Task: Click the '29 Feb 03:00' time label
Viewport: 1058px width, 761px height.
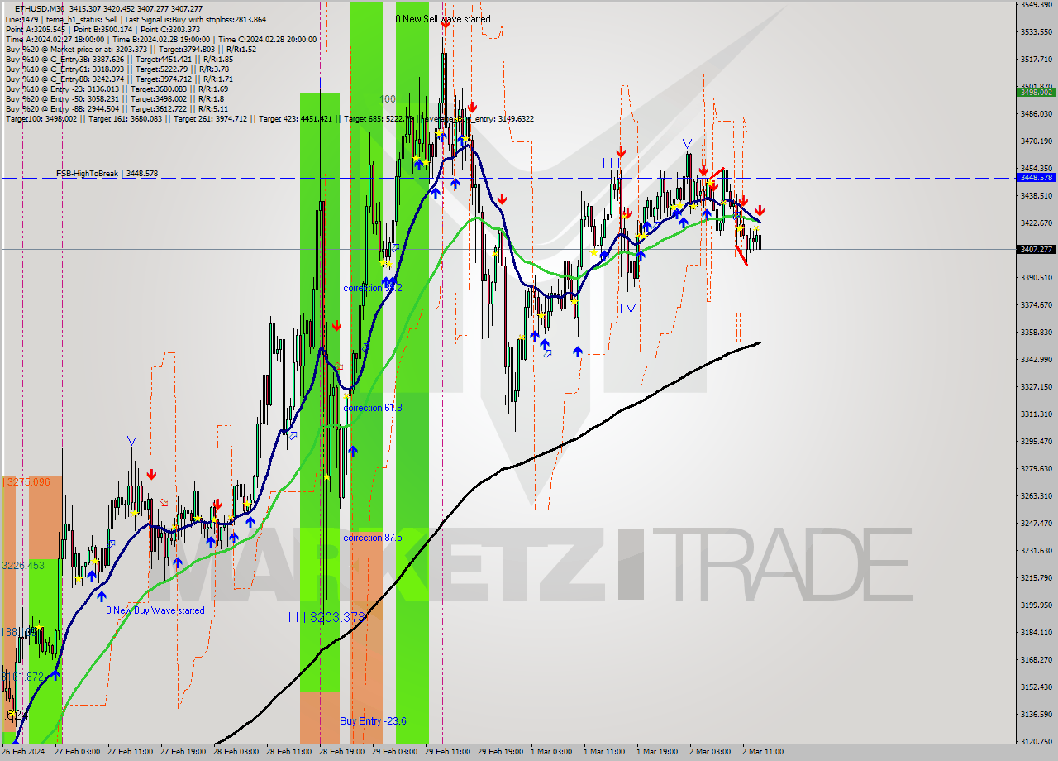Action: [x=394, y=752]
